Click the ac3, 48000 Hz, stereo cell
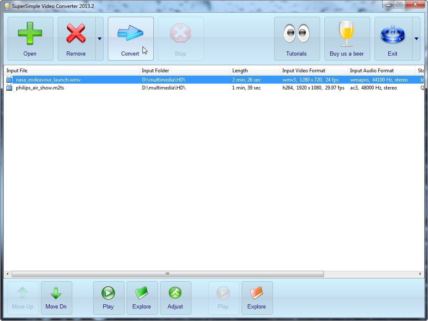This screenshot has width=428, height=321. (373, 88)
